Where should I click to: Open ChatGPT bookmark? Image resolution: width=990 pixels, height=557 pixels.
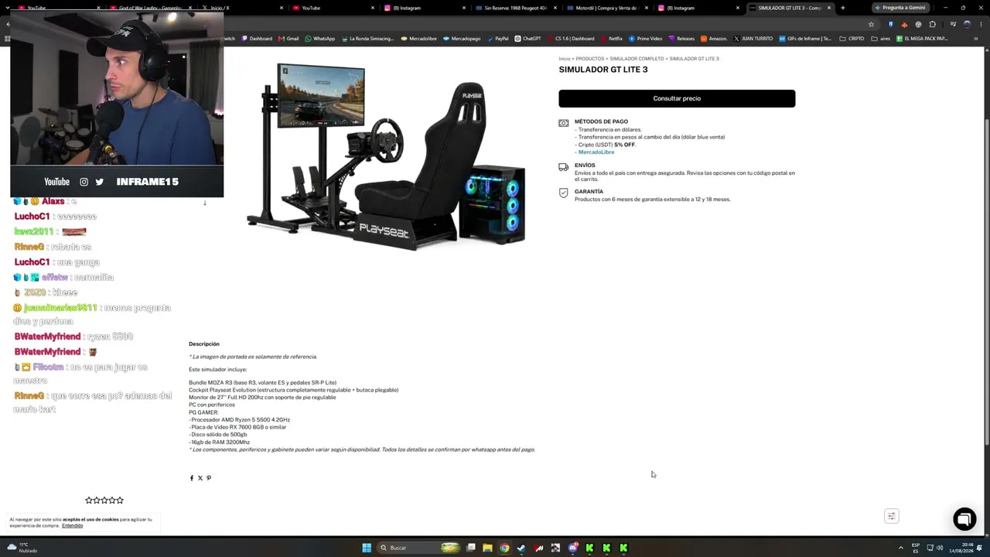click(x=527, y=39)
